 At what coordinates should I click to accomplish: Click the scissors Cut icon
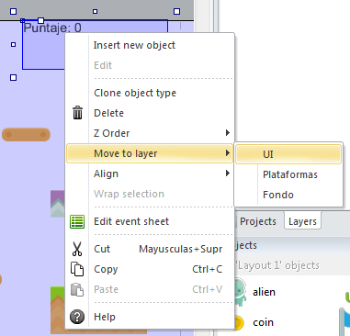(77, 249)
